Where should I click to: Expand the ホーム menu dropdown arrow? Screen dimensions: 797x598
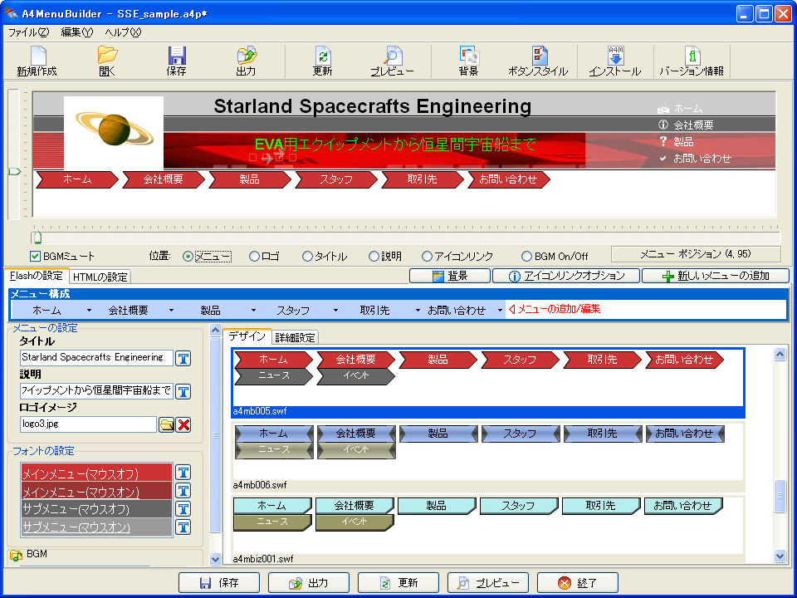(x=88, y=311)
